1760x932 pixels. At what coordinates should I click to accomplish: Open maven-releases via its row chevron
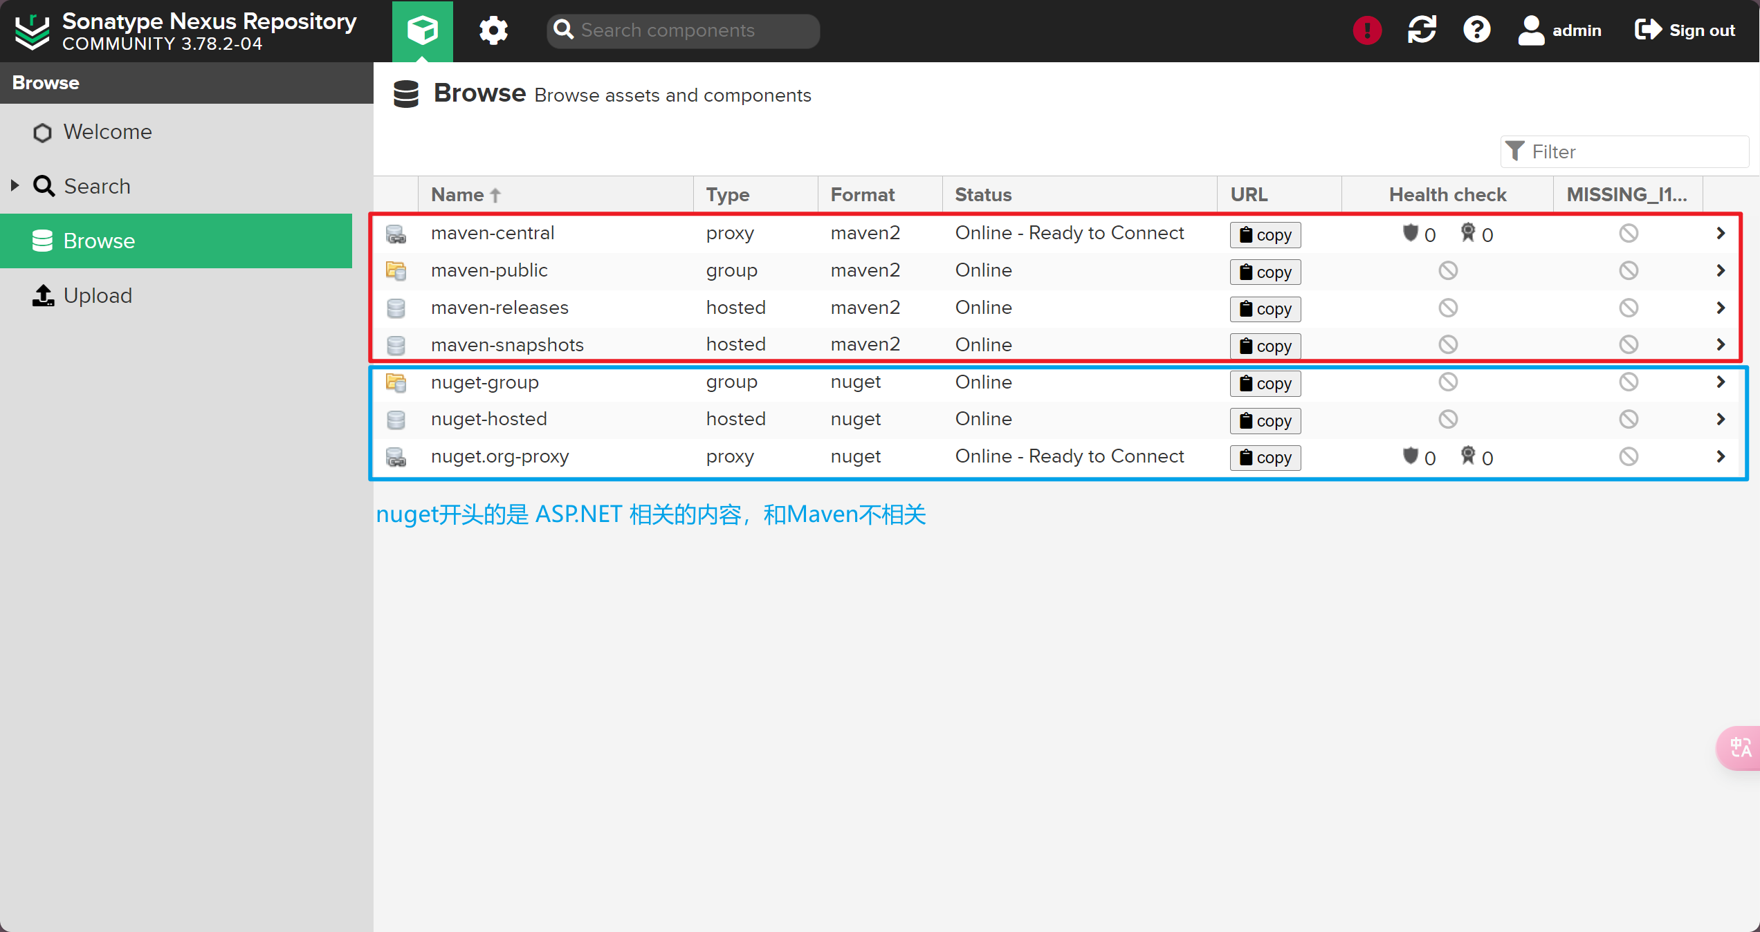pos(1721,308)
